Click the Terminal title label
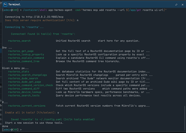186x133 pixels. coord(14,5)
